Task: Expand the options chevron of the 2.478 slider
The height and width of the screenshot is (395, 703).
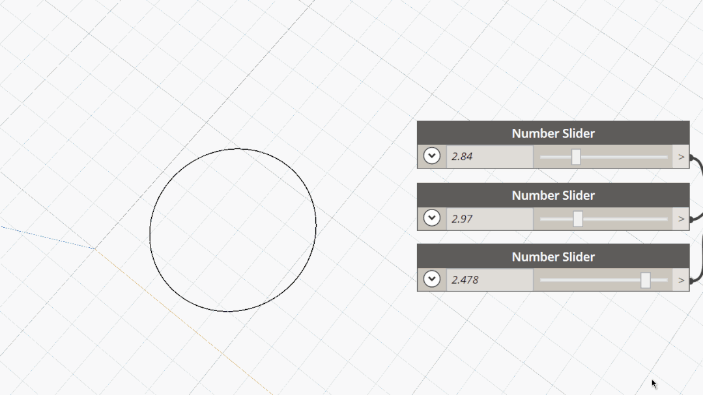Action: pyautogui.click(x=432, y=279)
